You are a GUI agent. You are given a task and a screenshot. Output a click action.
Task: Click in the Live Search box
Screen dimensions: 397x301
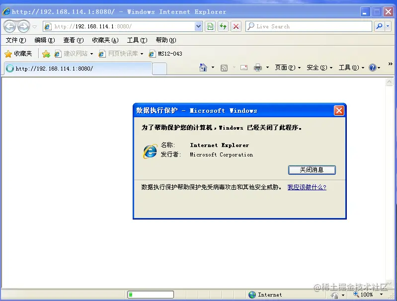pos(309,26)
